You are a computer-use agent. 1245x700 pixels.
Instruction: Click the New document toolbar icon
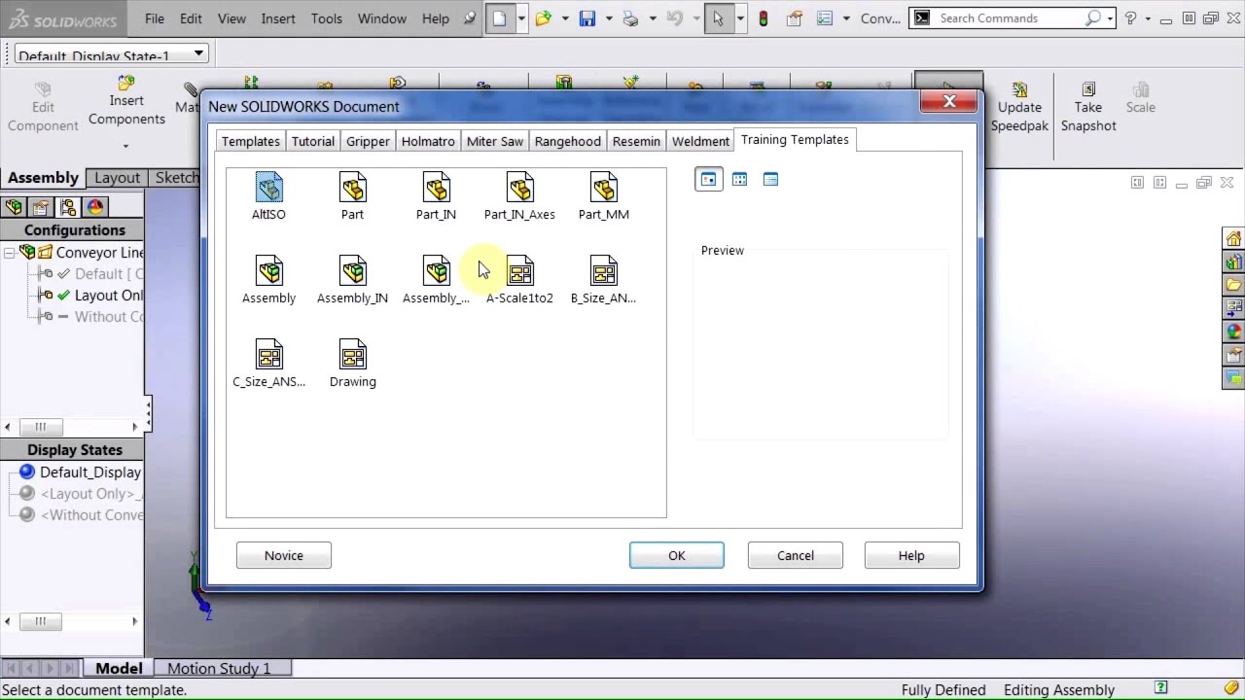coord(499,18)
